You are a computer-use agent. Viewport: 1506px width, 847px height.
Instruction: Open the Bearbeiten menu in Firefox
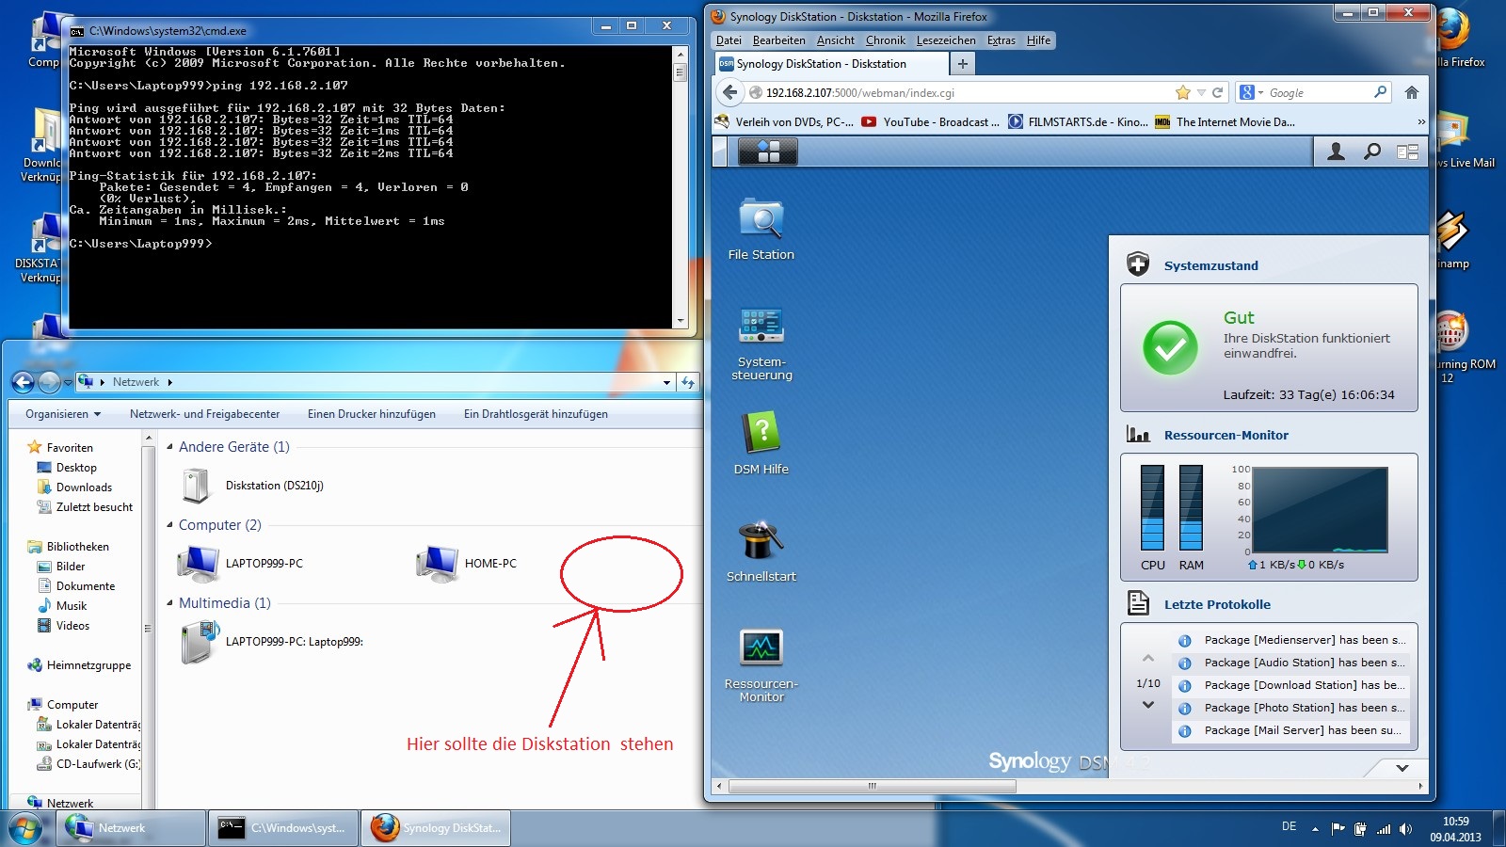(778, 40)
